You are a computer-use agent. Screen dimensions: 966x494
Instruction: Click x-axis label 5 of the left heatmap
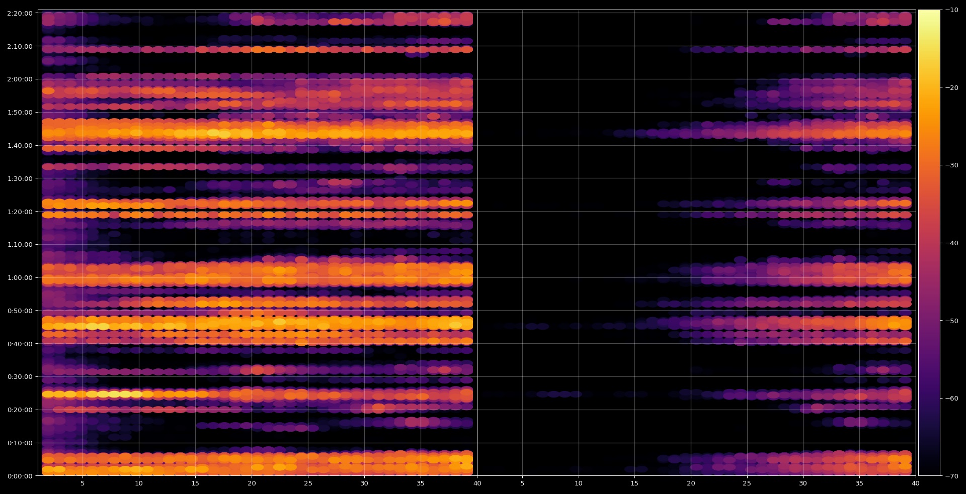click(x=83, y=483)
